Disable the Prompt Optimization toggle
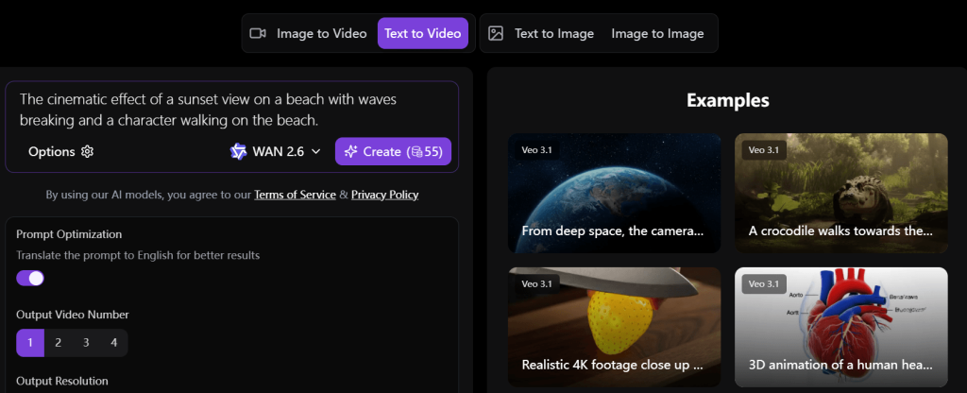Image resolution: width=967 pixels, height=393 pixels. click(30, 278)
